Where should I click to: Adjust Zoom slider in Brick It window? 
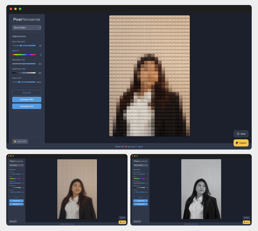click(x=24, y=82)
